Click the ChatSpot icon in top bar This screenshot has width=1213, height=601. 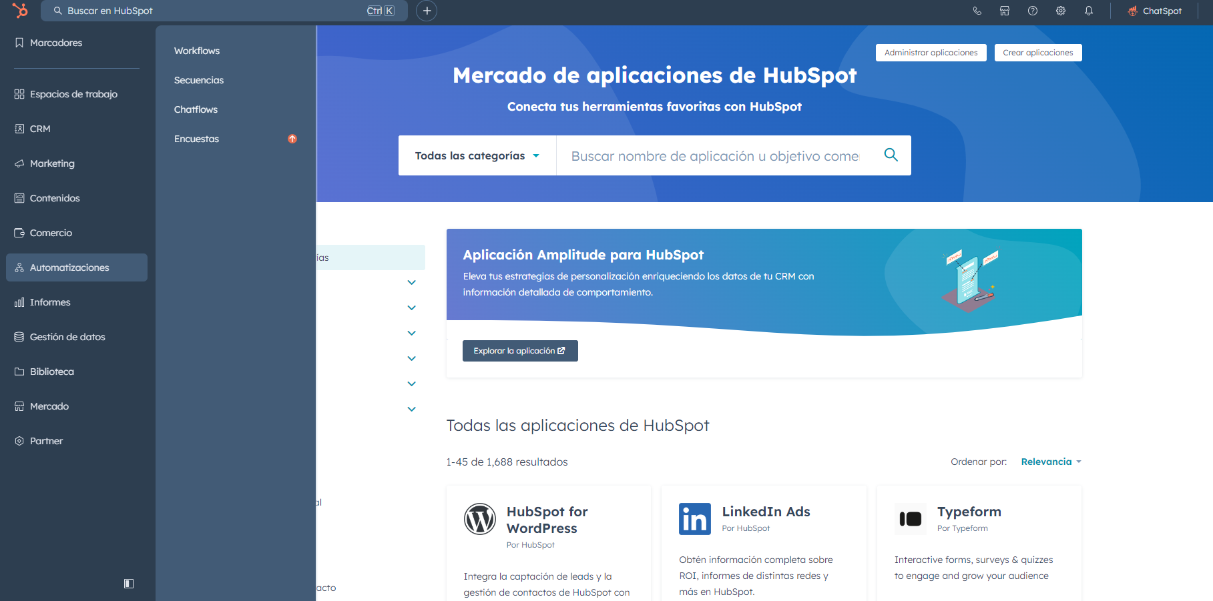tap(1133, 11)
